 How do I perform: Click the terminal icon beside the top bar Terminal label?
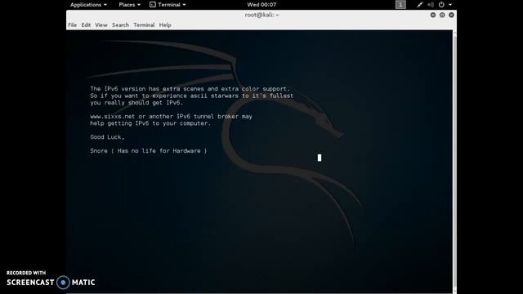tap(153, 5)
